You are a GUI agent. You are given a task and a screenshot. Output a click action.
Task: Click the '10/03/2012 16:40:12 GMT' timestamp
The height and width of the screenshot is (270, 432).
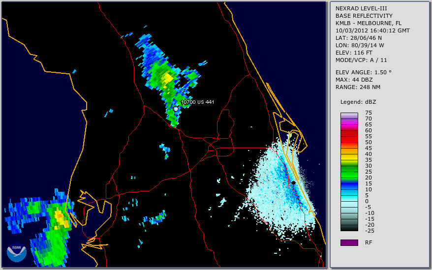point(372,30)
